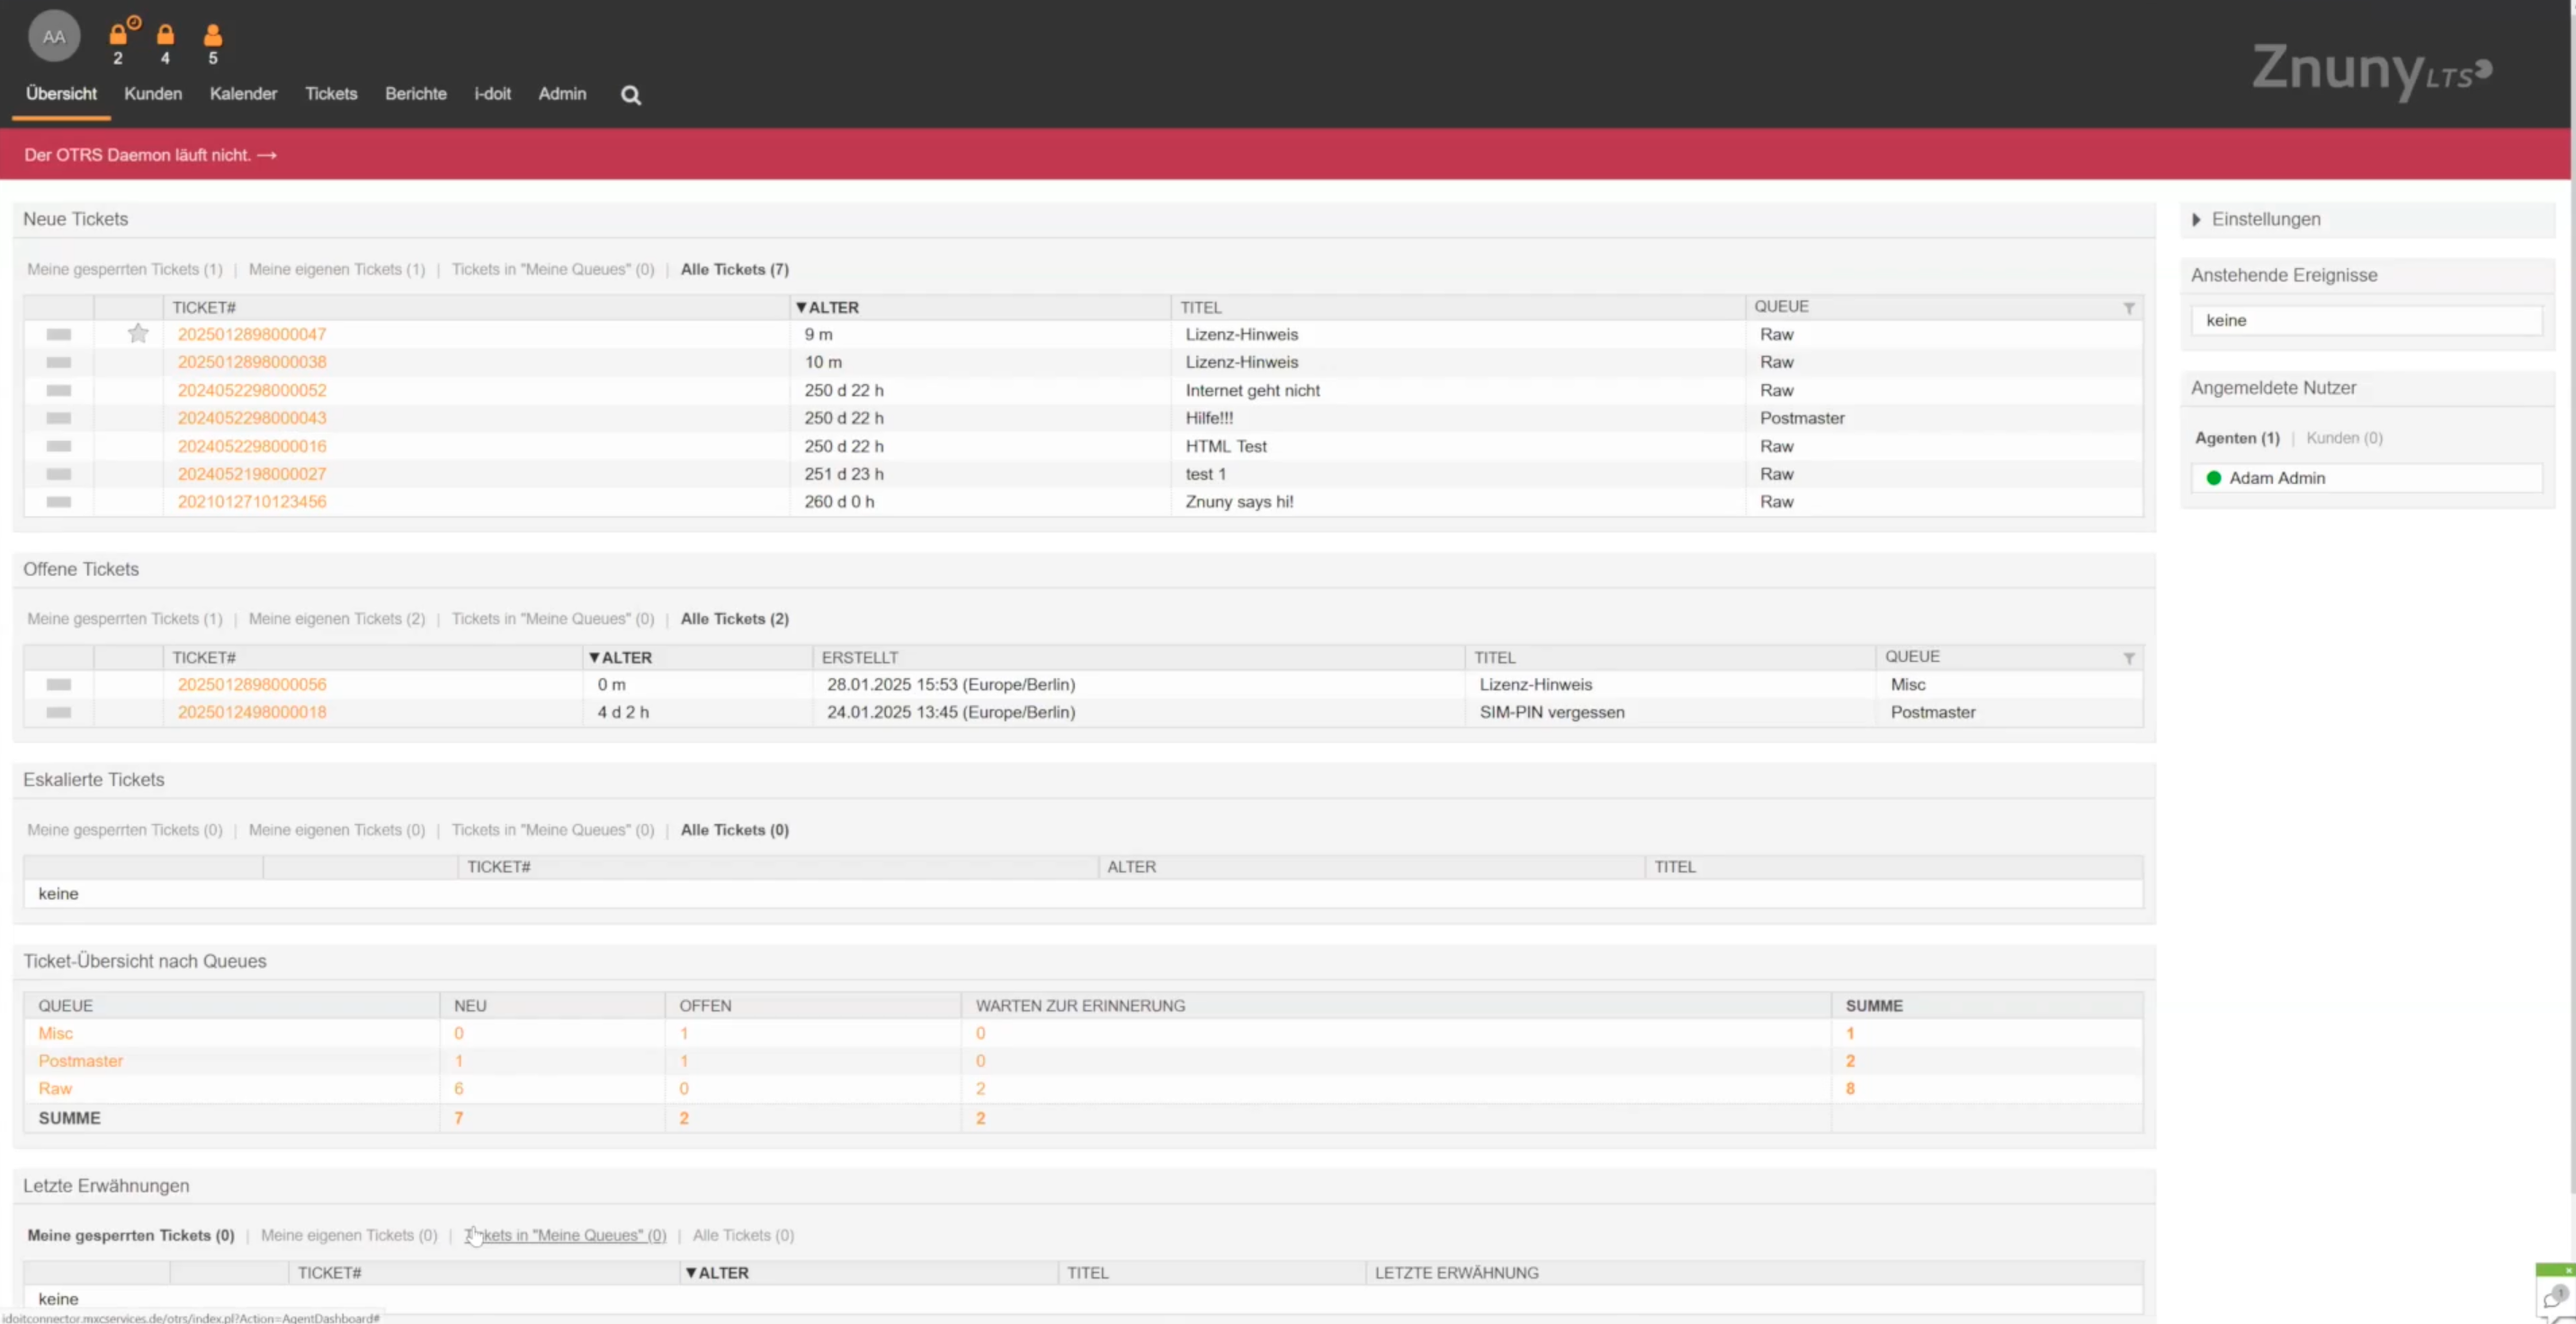2576x1324 pixels.
Task: Click the Queue filter funnel in Neue Tickets
Action: 2129,308
